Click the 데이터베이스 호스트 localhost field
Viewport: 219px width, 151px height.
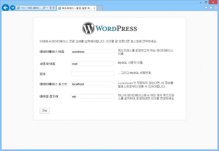point(93,84)
